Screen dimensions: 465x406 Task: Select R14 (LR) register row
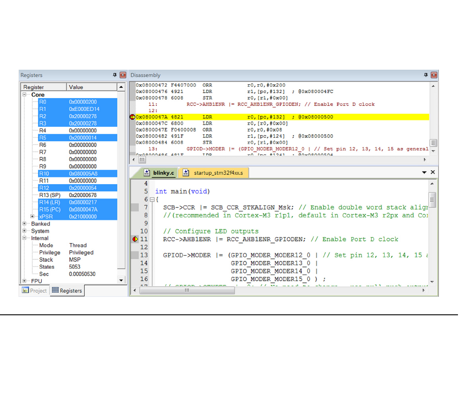click(x=78, y=202)
